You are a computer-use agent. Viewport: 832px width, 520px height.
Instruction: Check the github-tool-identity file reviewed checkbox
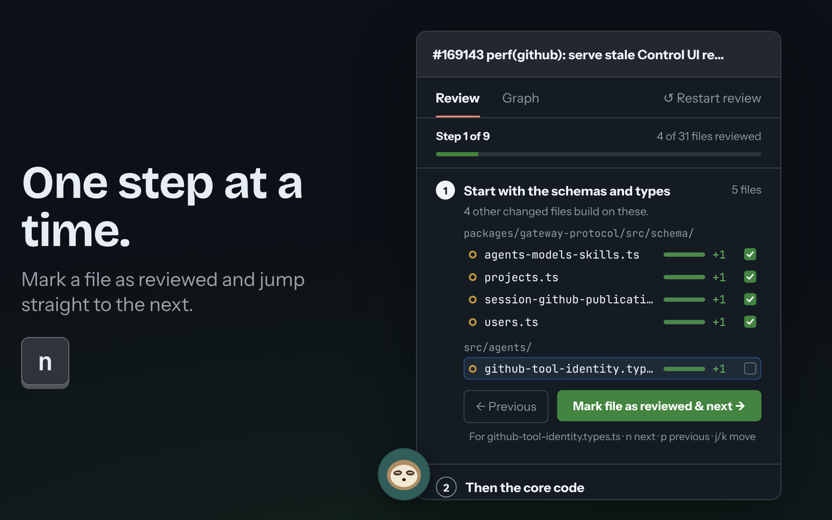coord(750,369)
